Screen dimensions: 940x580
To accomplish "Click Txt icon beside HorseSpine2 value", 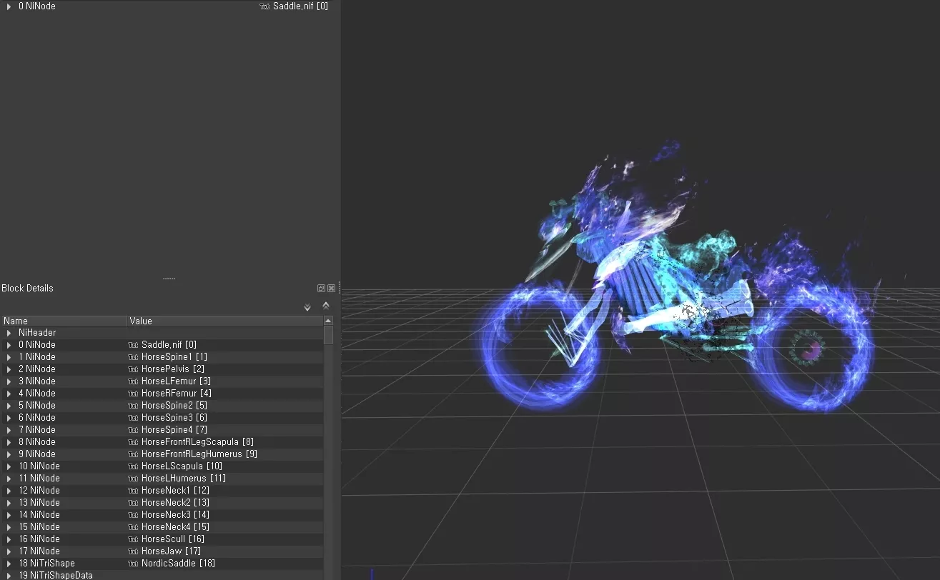I will pos(133,406).
